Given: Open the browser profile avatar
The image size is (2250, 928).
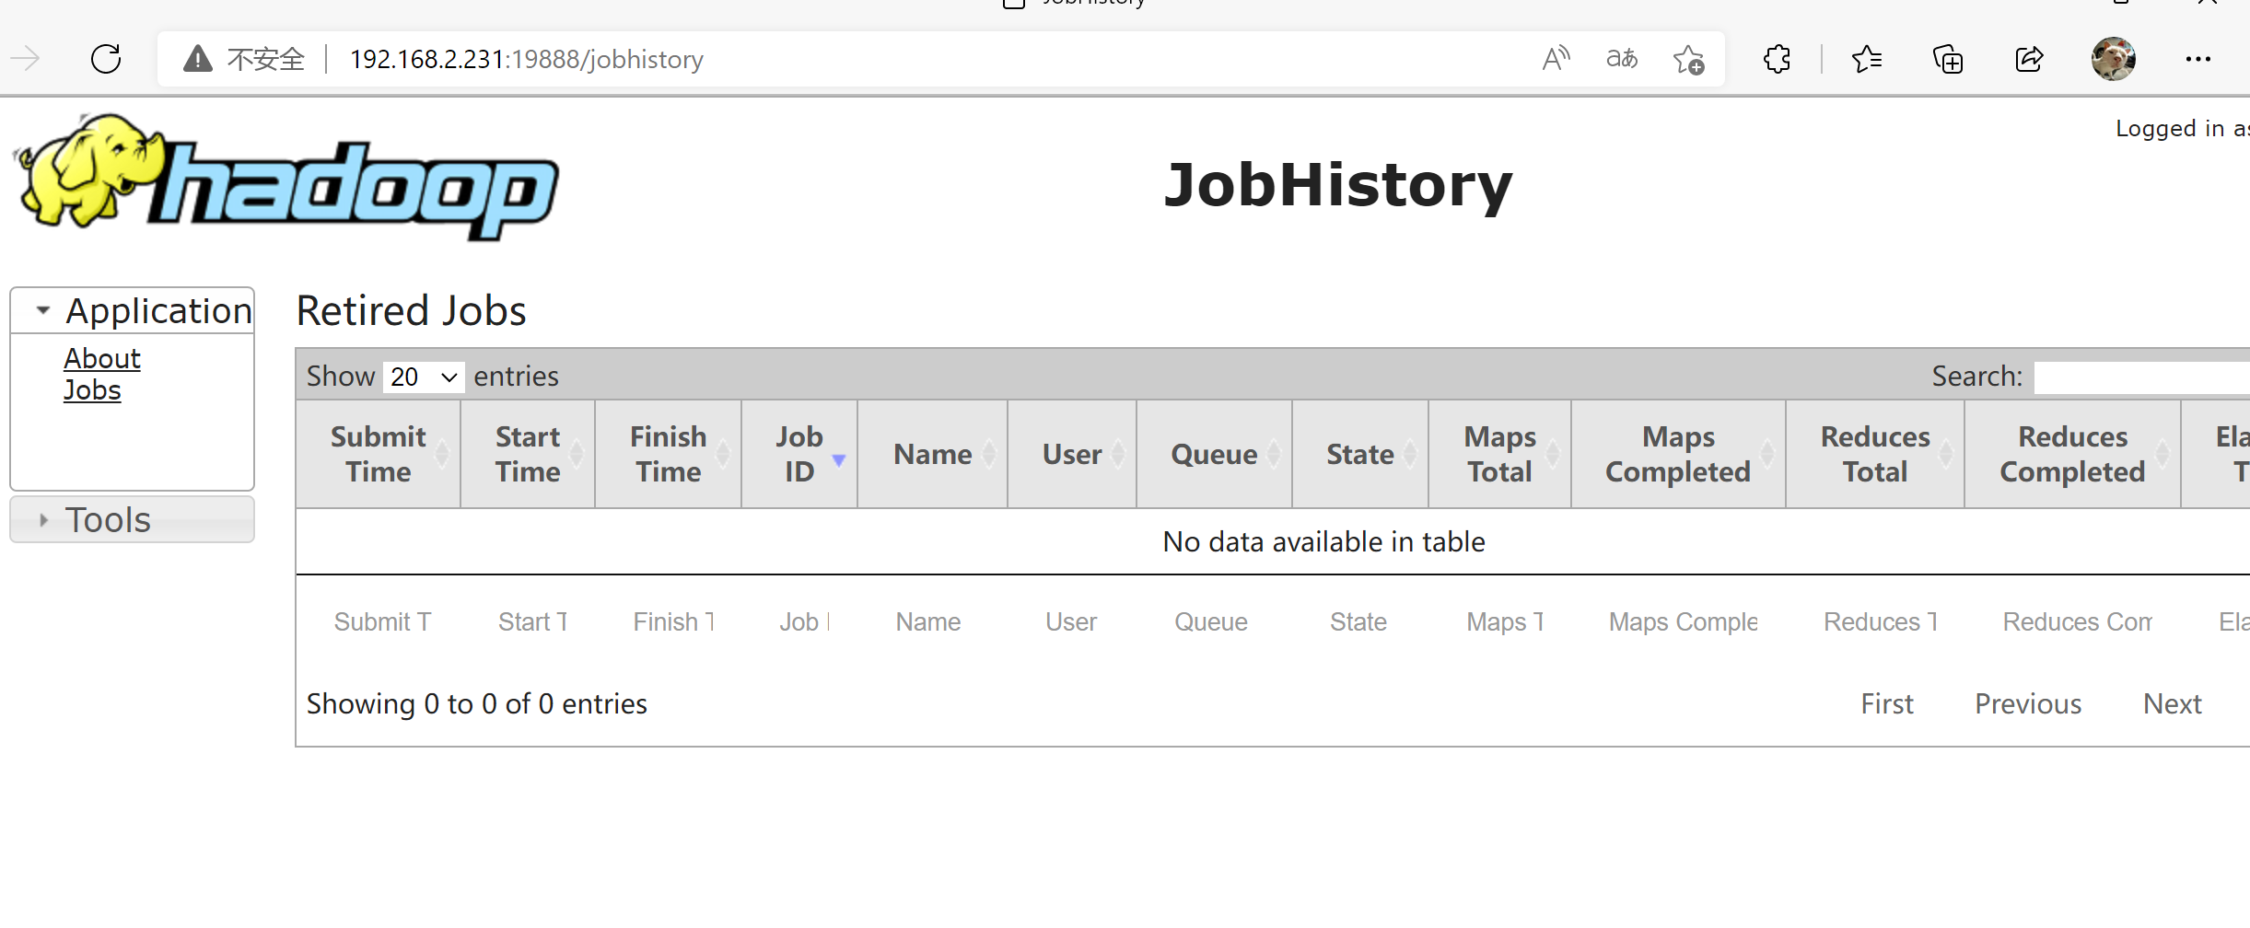Looking at the screenshot, I should (2113, 58).
